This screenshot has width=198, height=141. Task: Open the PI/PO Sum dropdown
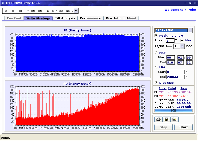pyautogui.click(x=182, y=46)
